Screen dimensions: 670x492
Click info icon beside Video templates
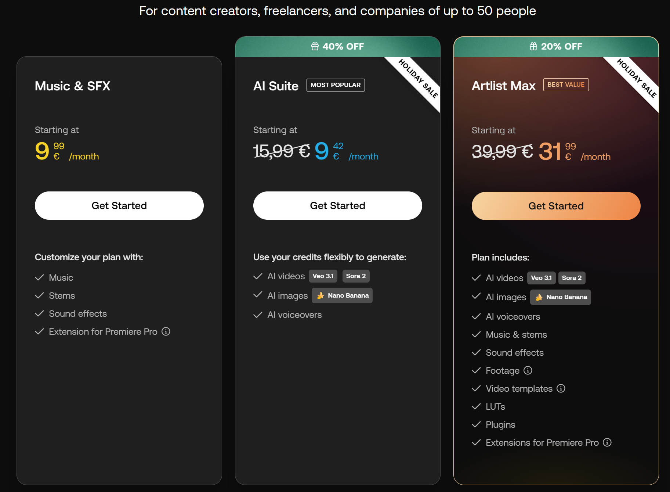click(561, 388)
